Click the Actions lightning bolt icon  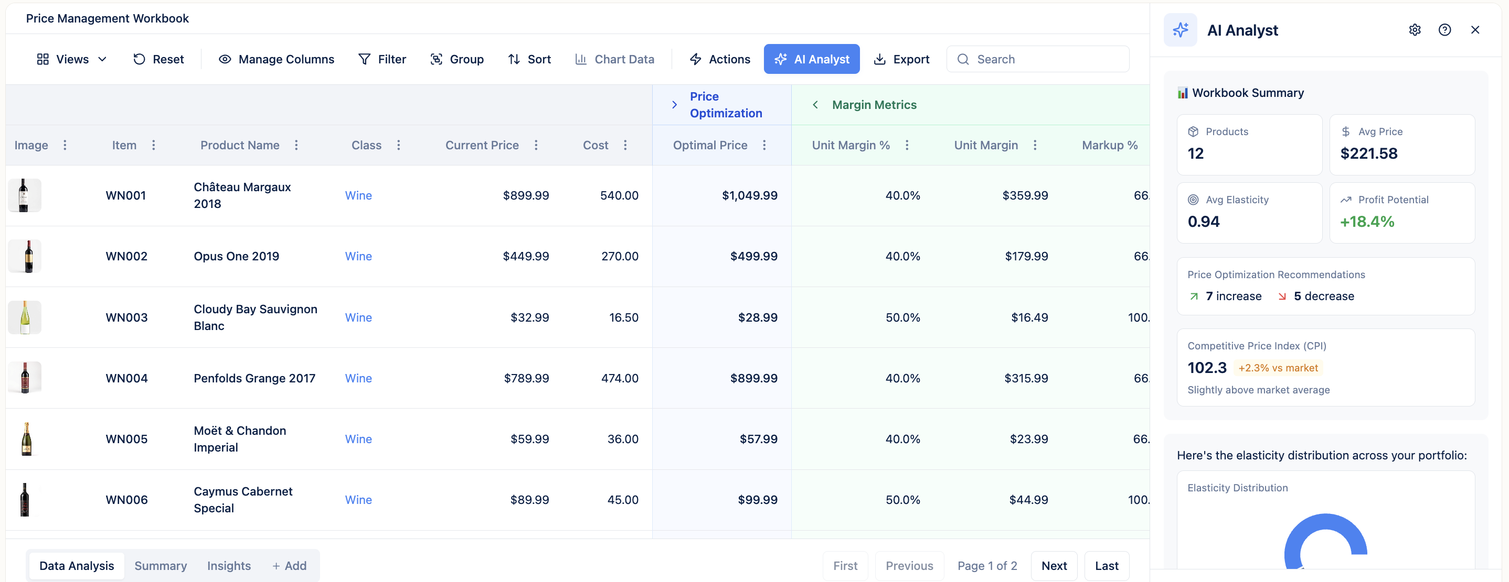pyautogui.click(x=695, y=59)
